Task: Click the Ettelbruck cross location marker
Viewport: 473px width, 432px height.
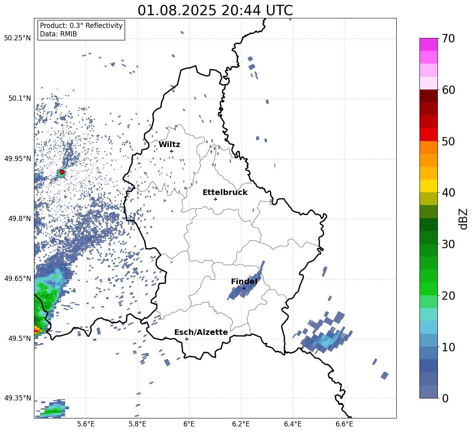Action: pos(215,199)
